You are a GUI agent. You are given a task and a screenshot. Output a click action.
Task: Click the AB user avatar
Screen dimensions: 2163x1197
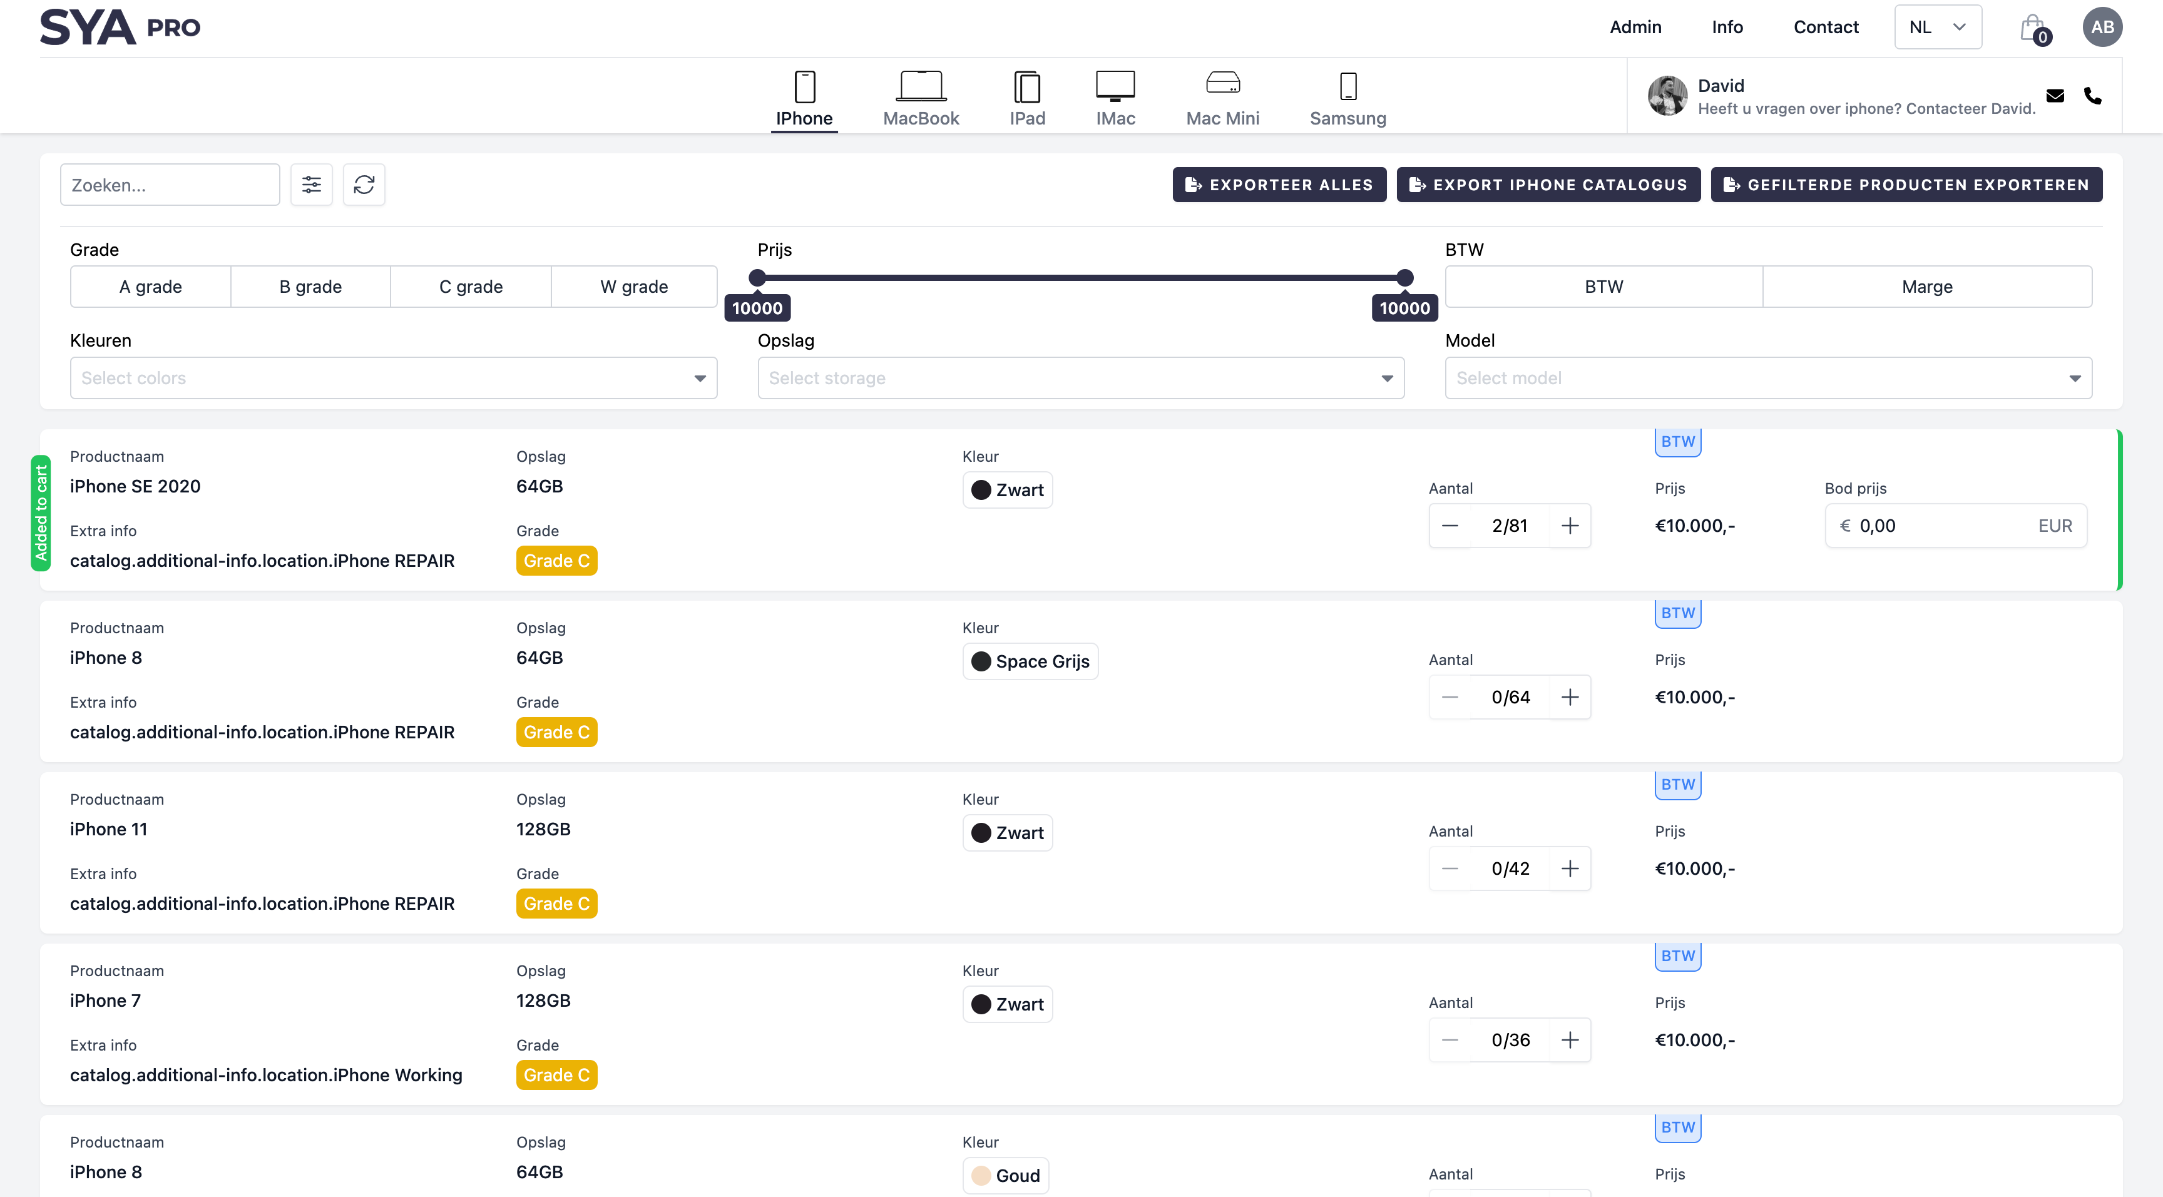[2102, 27]
